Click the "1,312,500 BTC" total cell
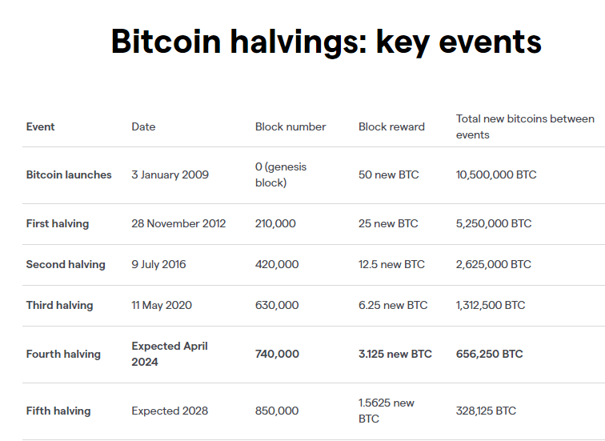 [x=491, y=305]
